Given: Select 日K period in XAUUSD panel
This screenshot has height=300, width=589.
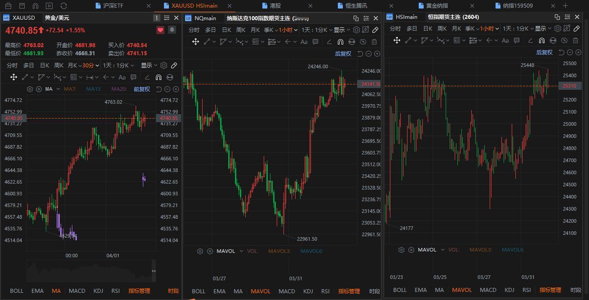Looking at the screenshot, I should point(44,65).
